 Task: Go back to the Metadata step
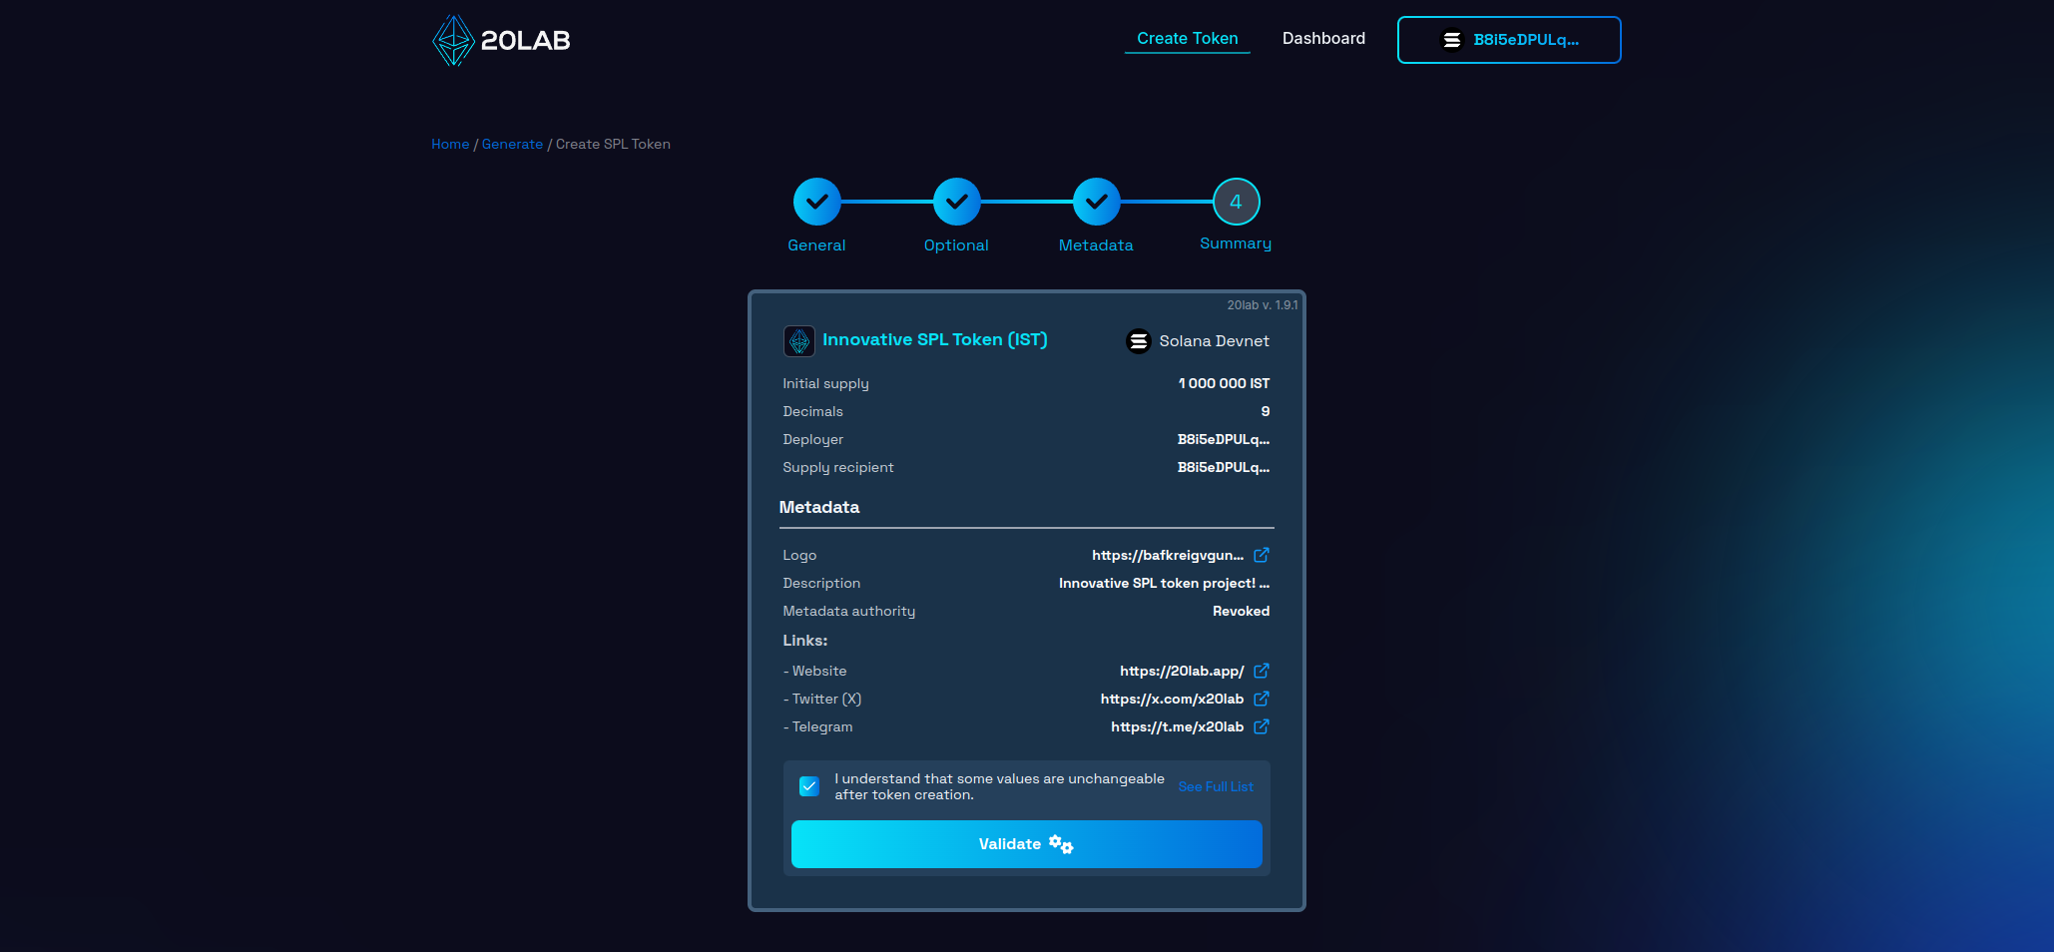point(1096,202)
